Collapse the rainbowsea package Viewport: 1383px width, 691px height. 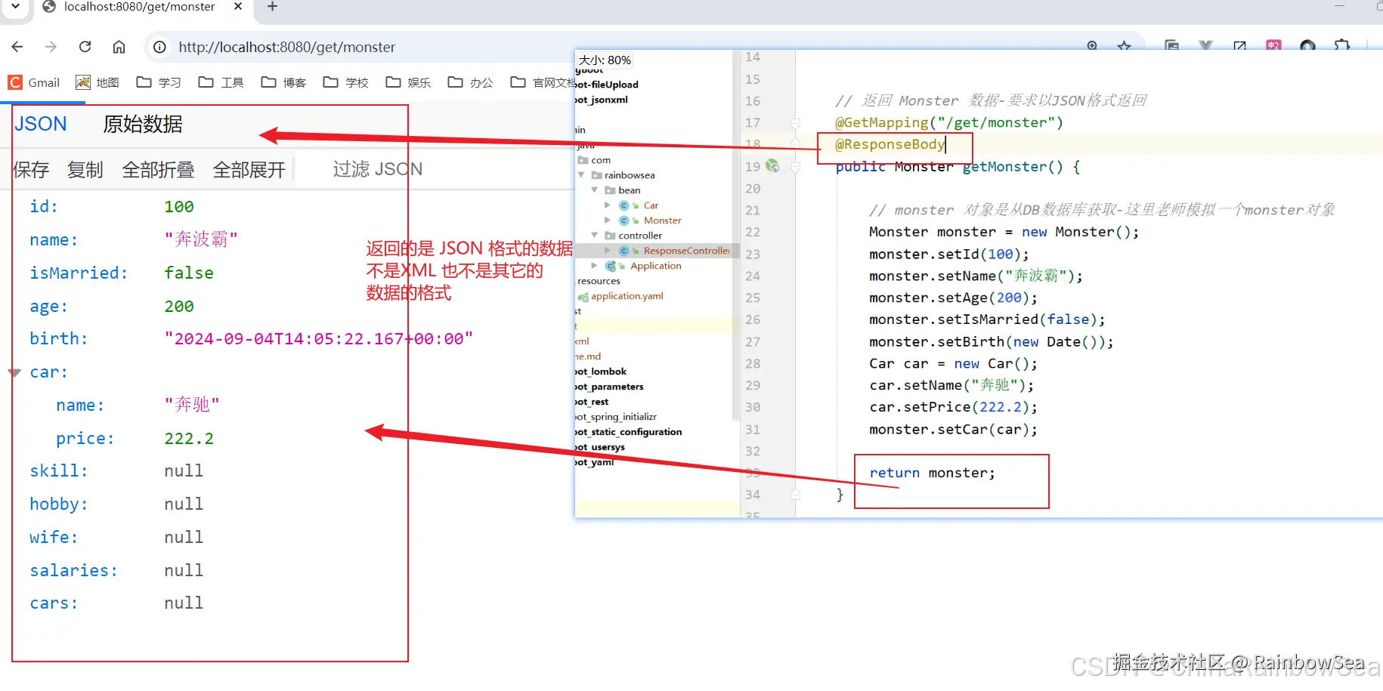[581, 175]
